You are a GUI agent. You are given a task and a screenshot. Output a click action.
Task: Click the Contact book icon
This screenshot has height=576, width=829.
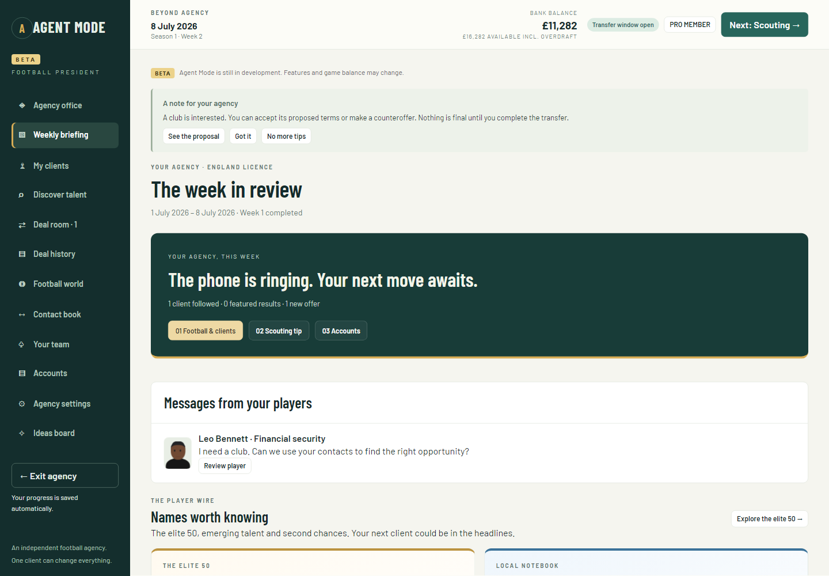point(22,314)
